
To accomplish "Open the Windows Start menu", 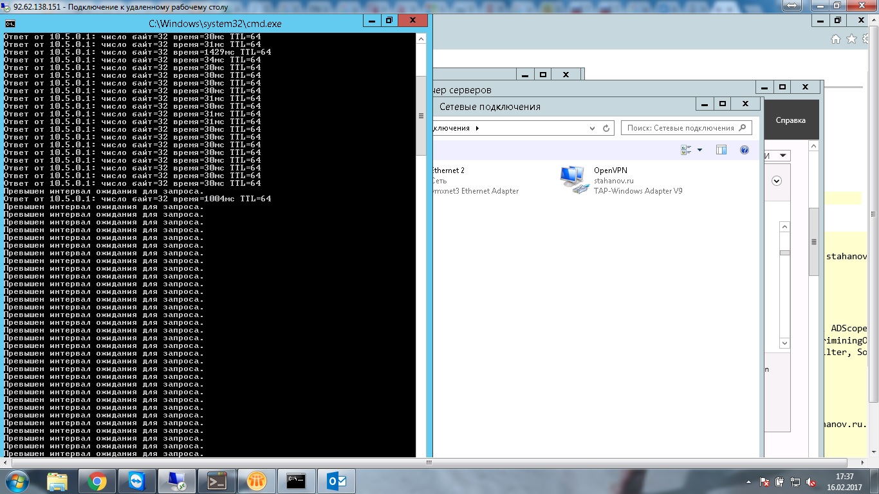I will click(17, 481).
